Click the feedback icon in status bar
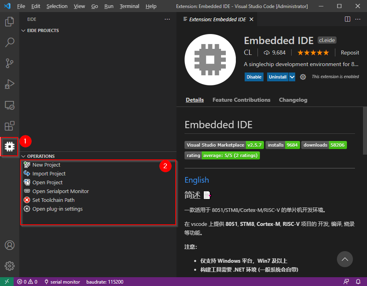The image size is (367, 286). point(346,282)
